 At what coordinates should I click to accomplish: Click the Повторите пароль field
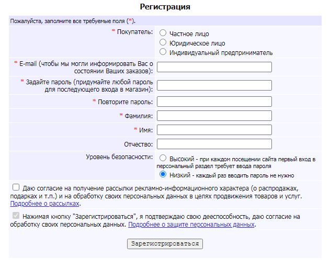(x=214, y=102)
